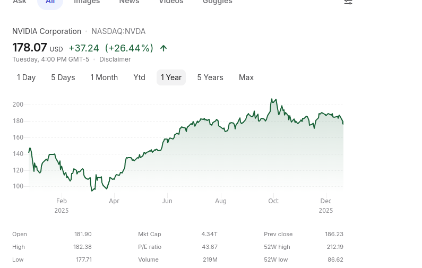The image size is (422, 268).
Task: Select the Max chart range
Action: click(x=246, y=77)
